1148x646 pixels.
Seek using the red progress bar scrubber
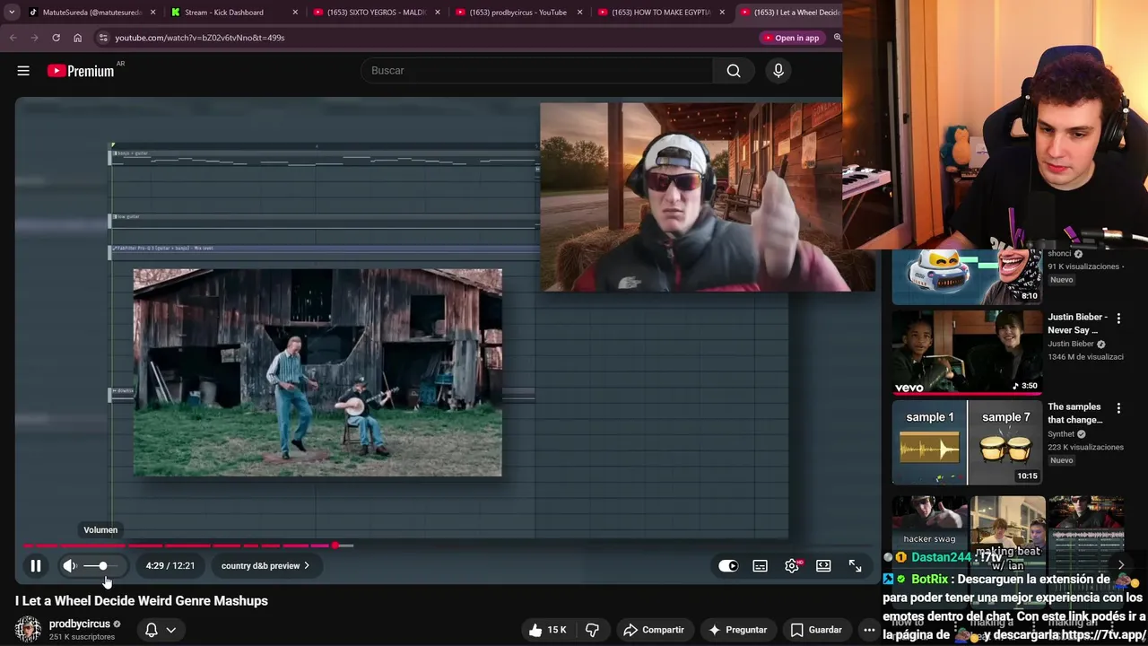(x=335, y=546)
